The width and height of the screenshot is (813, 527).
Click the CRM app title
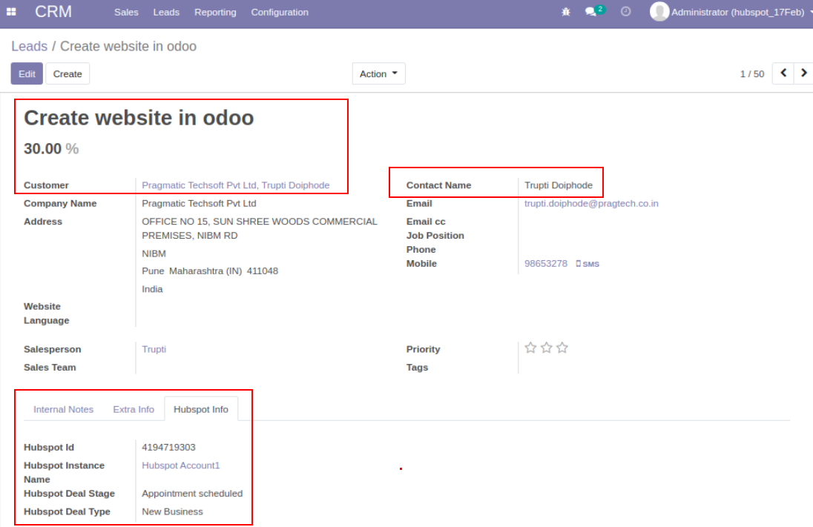click(53, 11)
